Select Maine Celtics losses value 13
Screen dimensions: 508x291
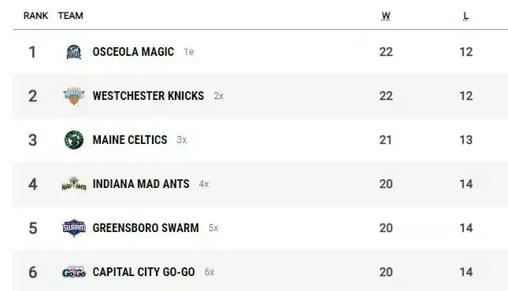tap(466, 140)
